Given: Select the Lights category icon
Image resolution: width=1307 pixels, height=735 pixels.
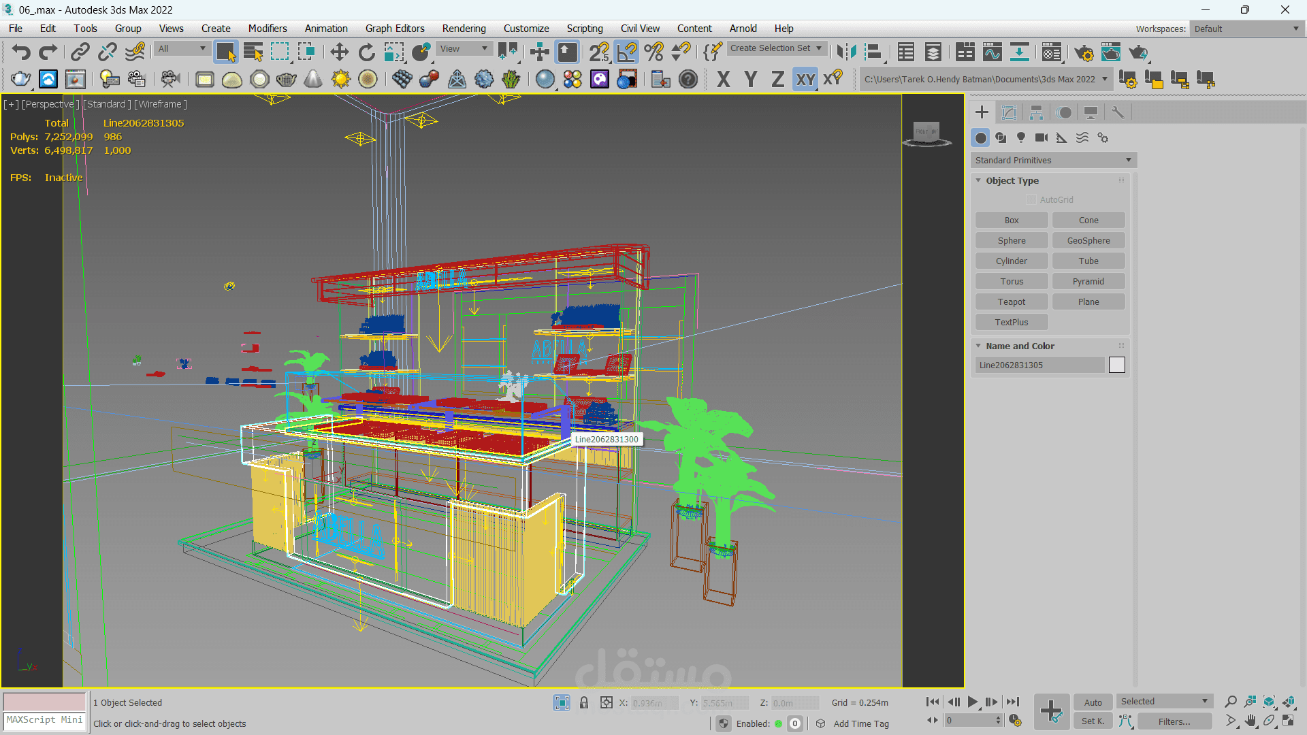Looking at the screenshot, I should [x=1021, y=137].
